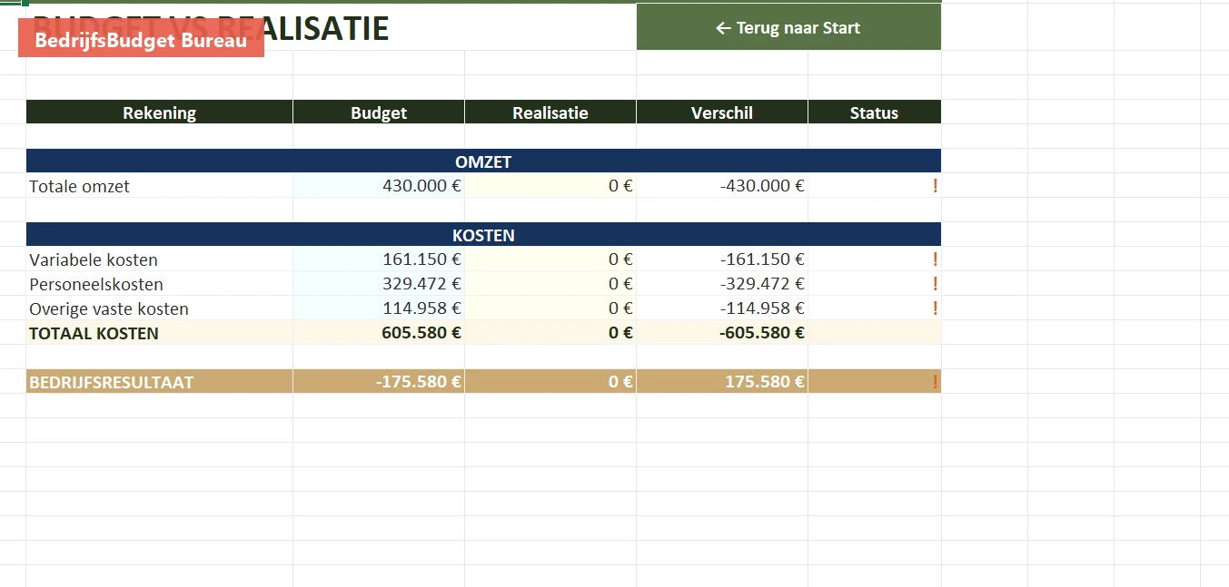Select total budget cell 605.580 €
Image resolution: width=1229 pixels, height=587 pixels.
[x=379, y=333]
